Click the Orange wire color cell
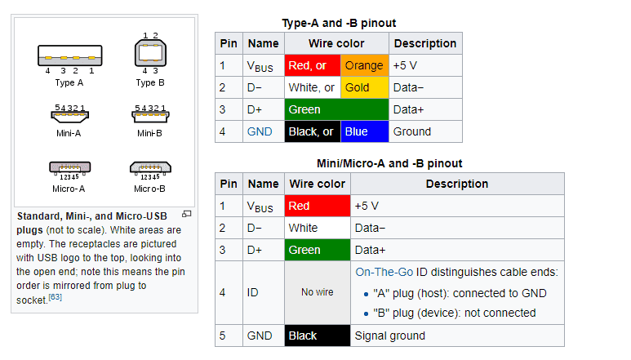631x360 pixels. click(365, 65)
